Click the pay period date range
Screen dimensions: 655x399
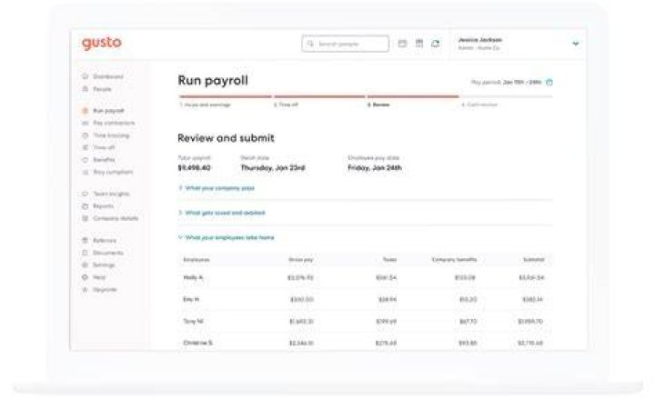click(522, 82)
